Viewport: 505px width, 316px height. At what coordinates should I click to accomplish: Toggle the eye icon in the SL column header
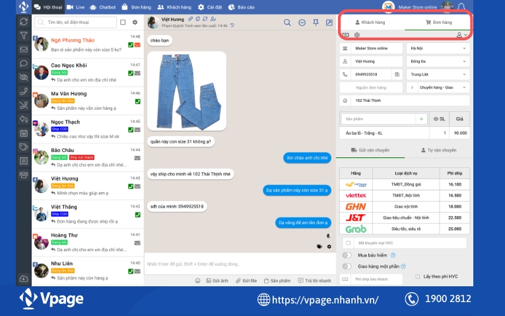[x=436, y=119]
